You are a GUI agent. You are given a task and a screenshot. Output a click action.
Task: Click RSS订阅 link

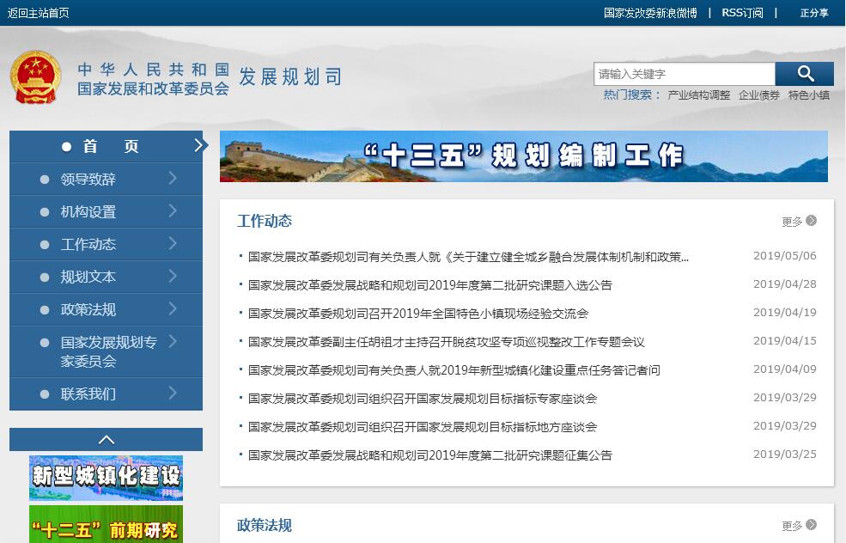[742, 13]
